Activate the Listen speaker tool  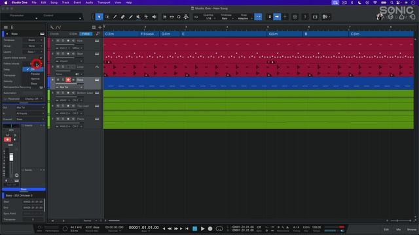point(155,17)
